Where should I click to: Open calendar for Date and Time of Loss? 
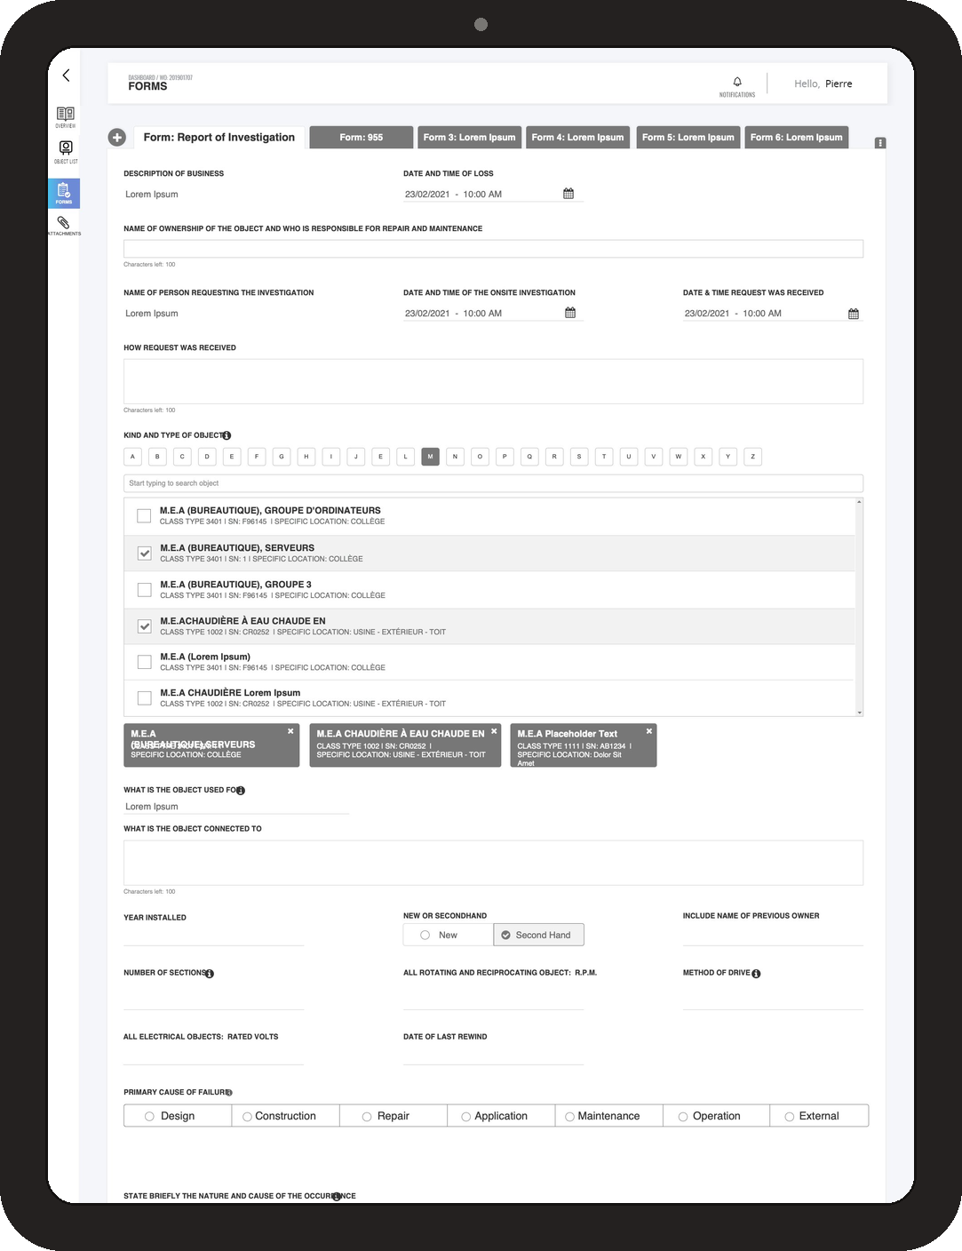pyautogui.click(x=568, y=194)
